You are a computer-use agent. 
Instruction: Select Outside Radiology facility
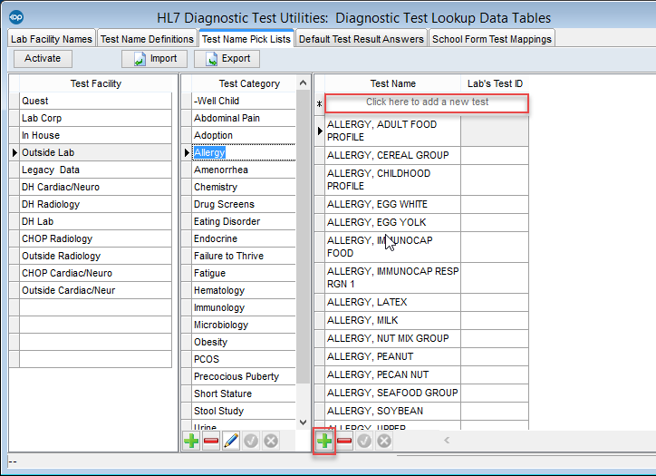[95, 256]
